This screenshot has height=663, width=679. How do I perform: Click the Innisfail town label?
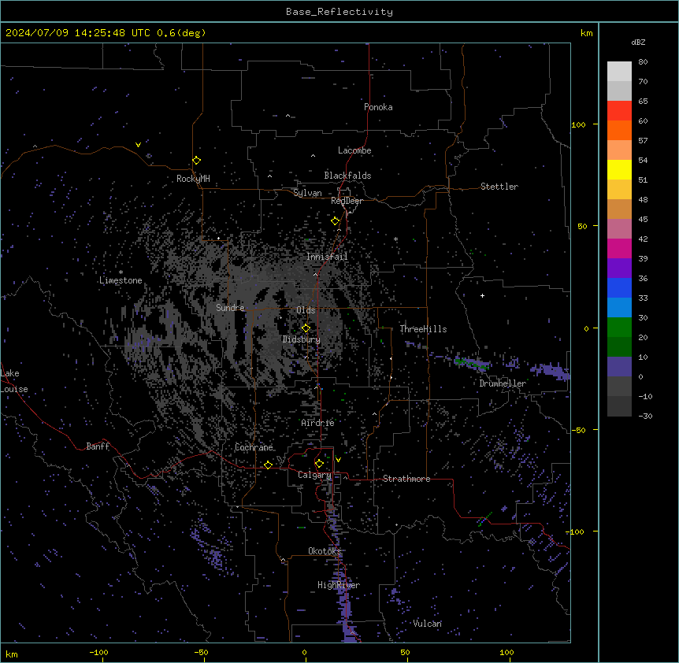pos(327,257)
